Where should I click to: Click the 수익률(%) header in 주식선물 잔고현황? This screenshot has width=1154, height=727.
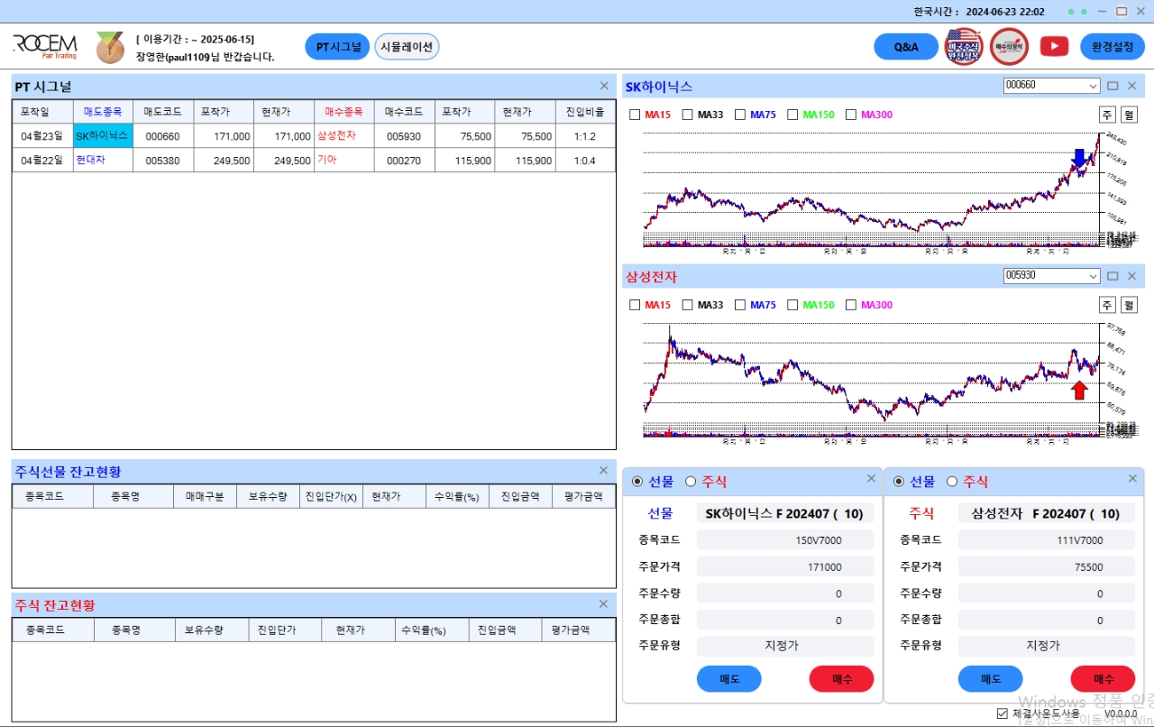tap(457, 496)
